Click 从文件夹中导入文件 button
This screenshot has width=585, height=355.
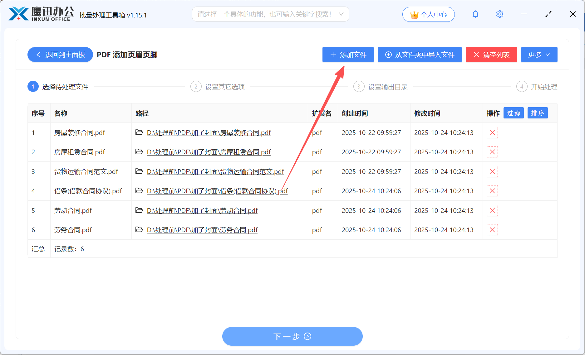click(x=420, y=55)
